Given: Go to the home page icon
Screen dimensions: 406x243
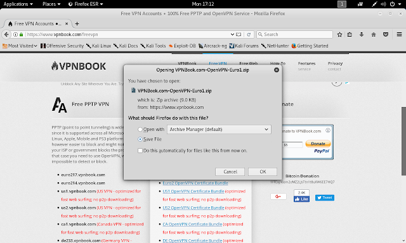Looking at the screenshot, I should (x=374, y=34).
